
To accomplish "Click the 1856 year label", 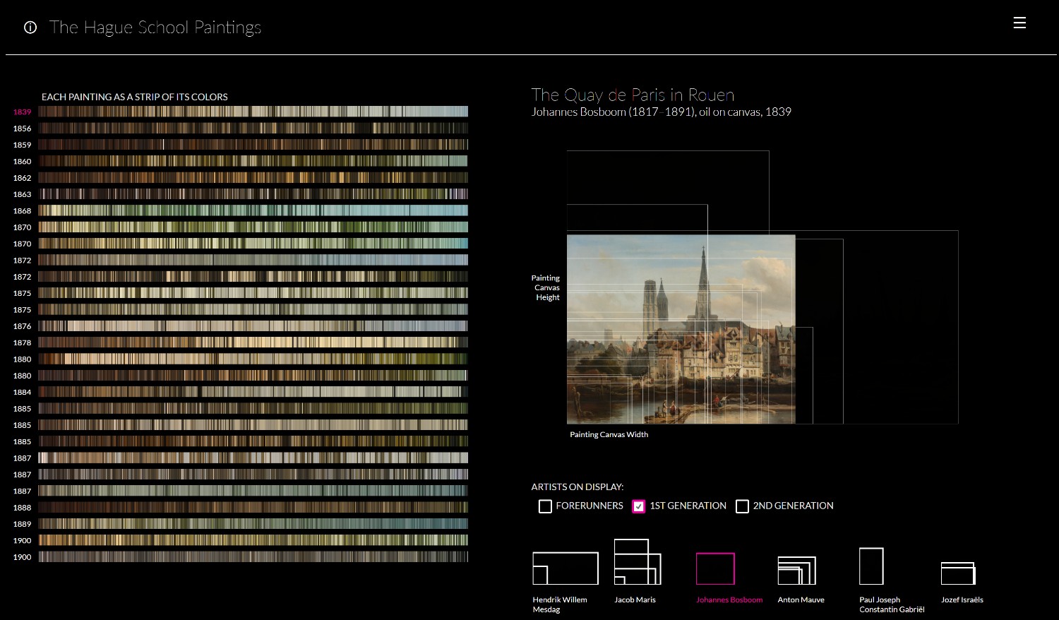I will [22, 129].
